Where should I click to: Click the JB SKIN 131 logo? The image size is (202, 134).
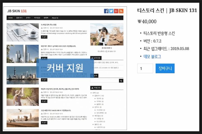(x=17, y=11)
